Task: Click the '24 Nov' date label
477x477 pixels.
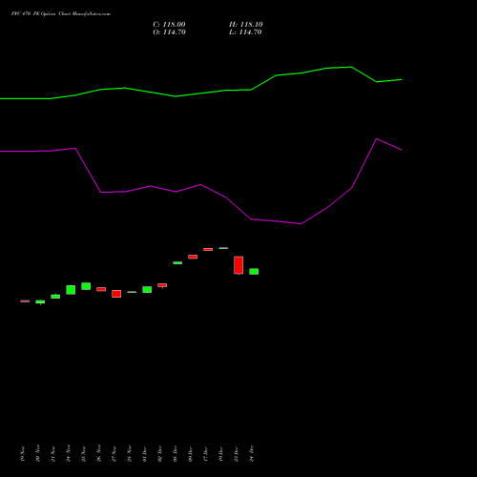Action: point(69,453)
